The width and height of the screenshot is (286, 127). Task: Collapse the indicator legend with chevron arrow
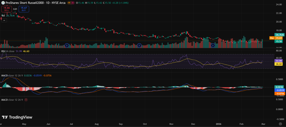[x=4, y=20]
